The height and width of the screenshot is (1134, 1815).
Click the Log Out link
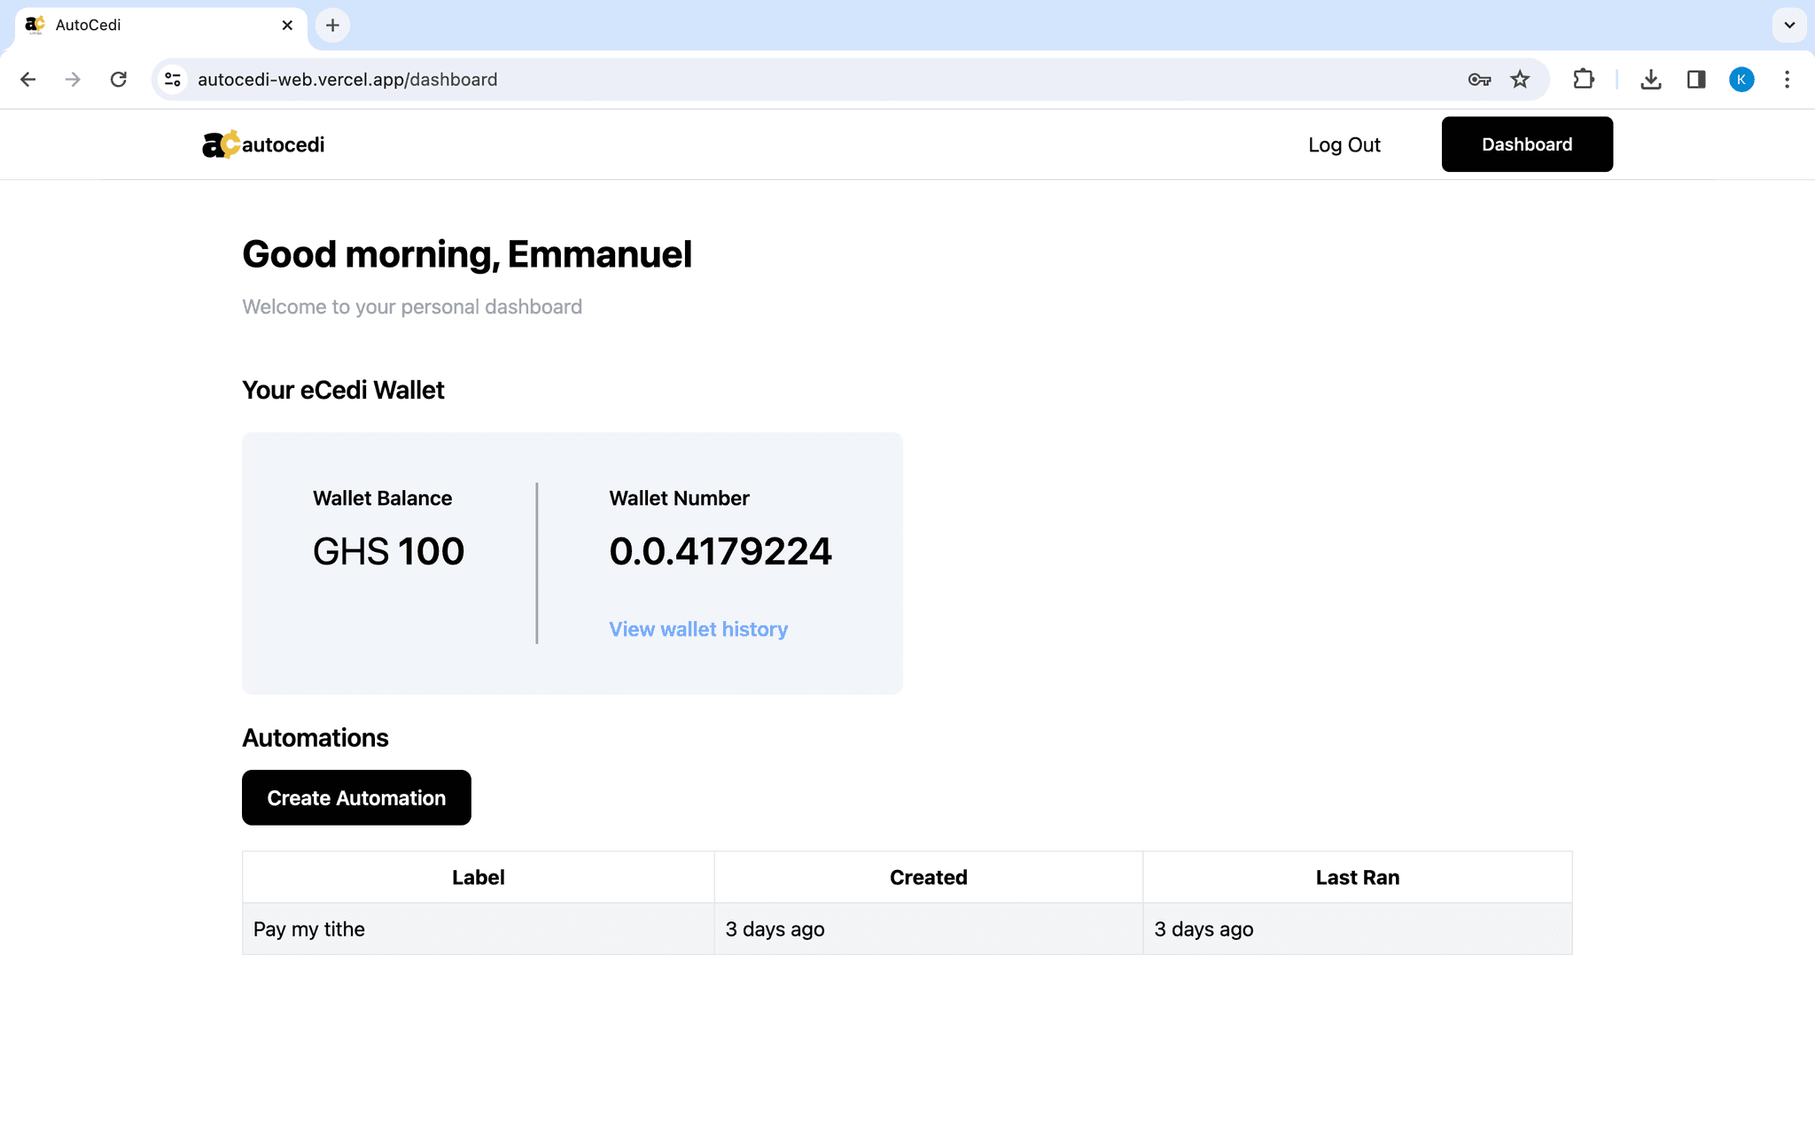click(1344, 144)
